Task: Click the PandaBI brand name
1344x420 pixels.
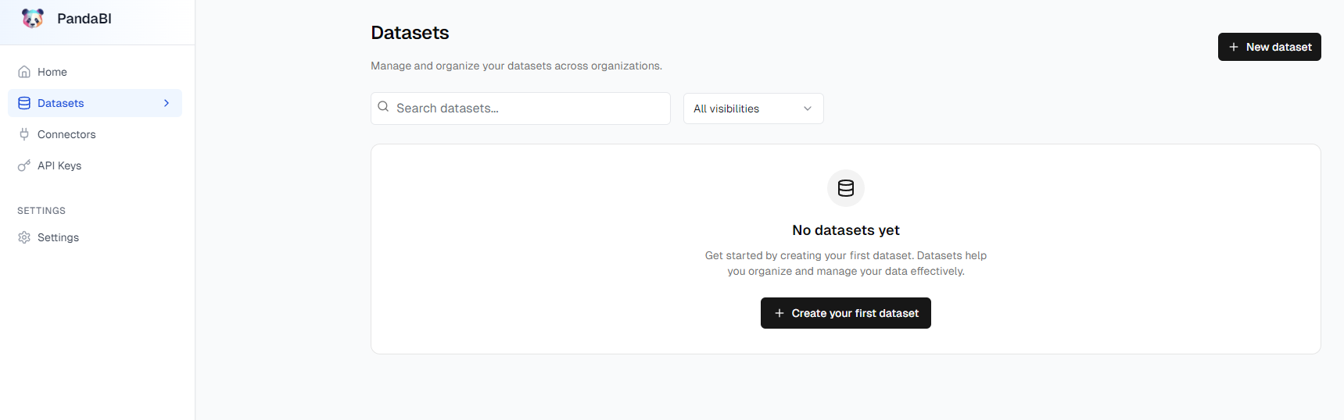Action: pyautogui.click(x=84, y=19)
